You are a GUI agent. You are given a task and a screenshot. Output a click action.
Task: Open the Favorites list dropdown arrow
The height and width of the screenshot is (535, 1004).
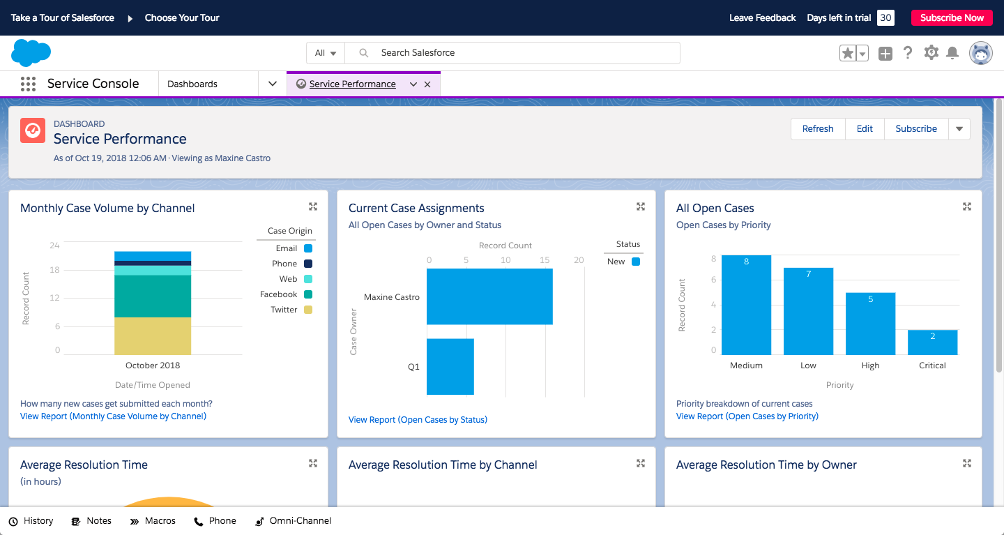(x=862, y=53)
